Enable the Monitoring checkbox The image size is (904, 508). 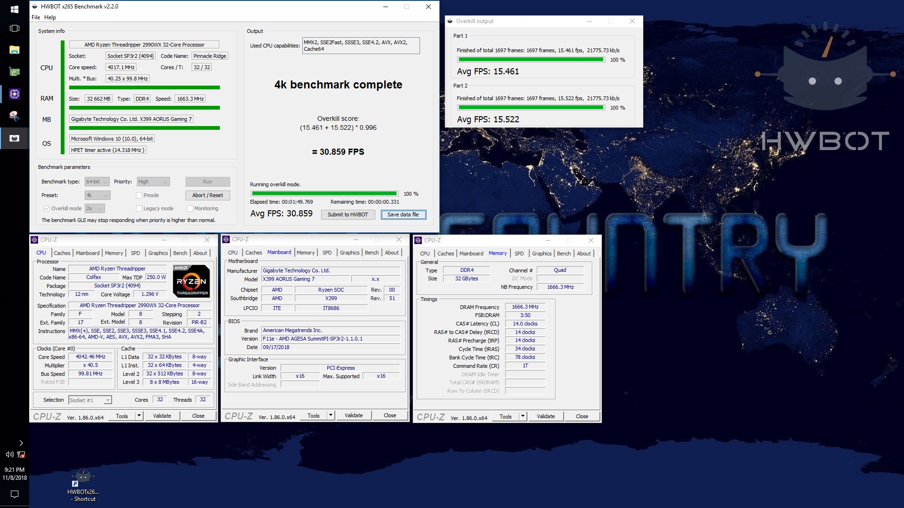tap(190, 208)
